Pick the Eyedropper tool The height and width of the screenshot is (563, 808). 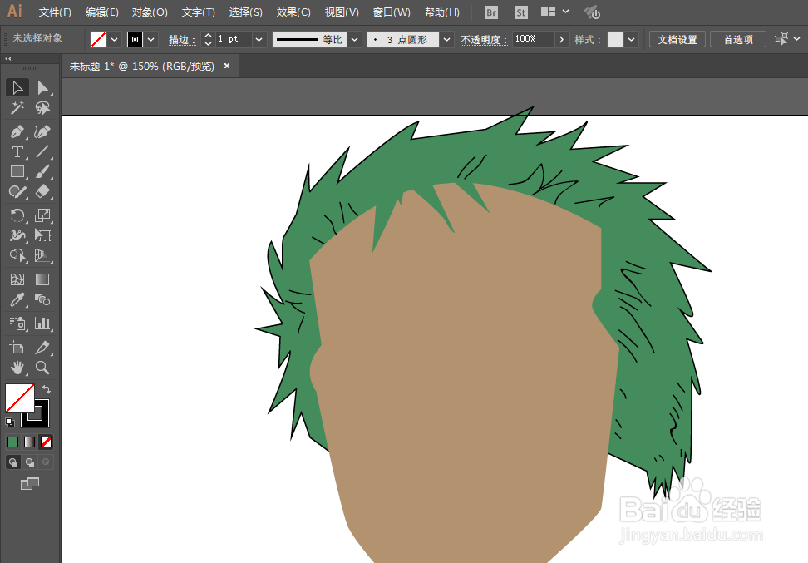click(17, 299)
